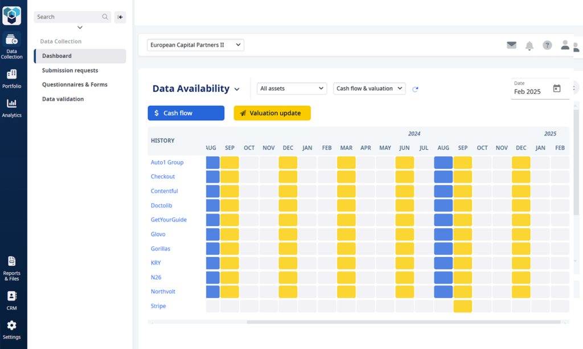Open the All assets dropdown
The height and width of the screenshot is (349, 583).
click(x=291, y=88)
